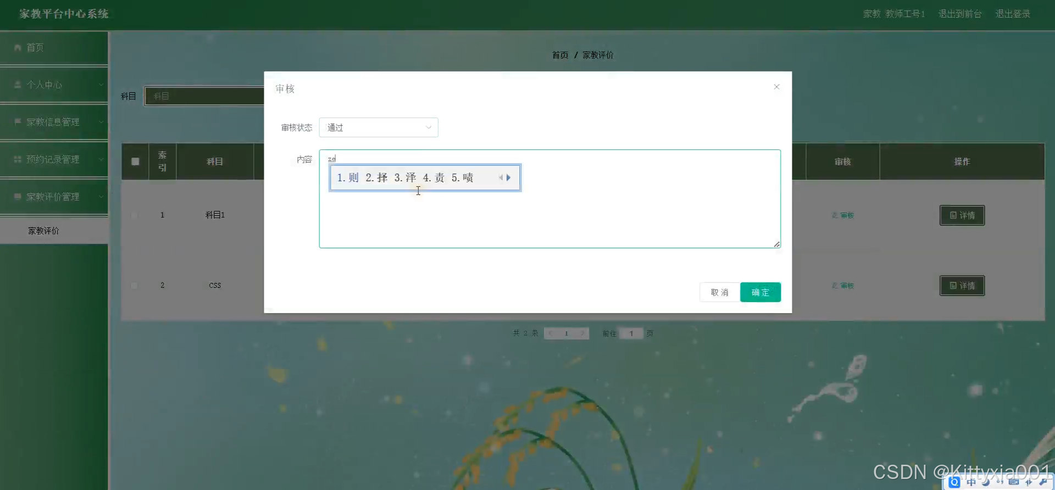Click the grid icon beside 预约记录管理
This screenshot has height=490, width=1055.
coord(18,159)
